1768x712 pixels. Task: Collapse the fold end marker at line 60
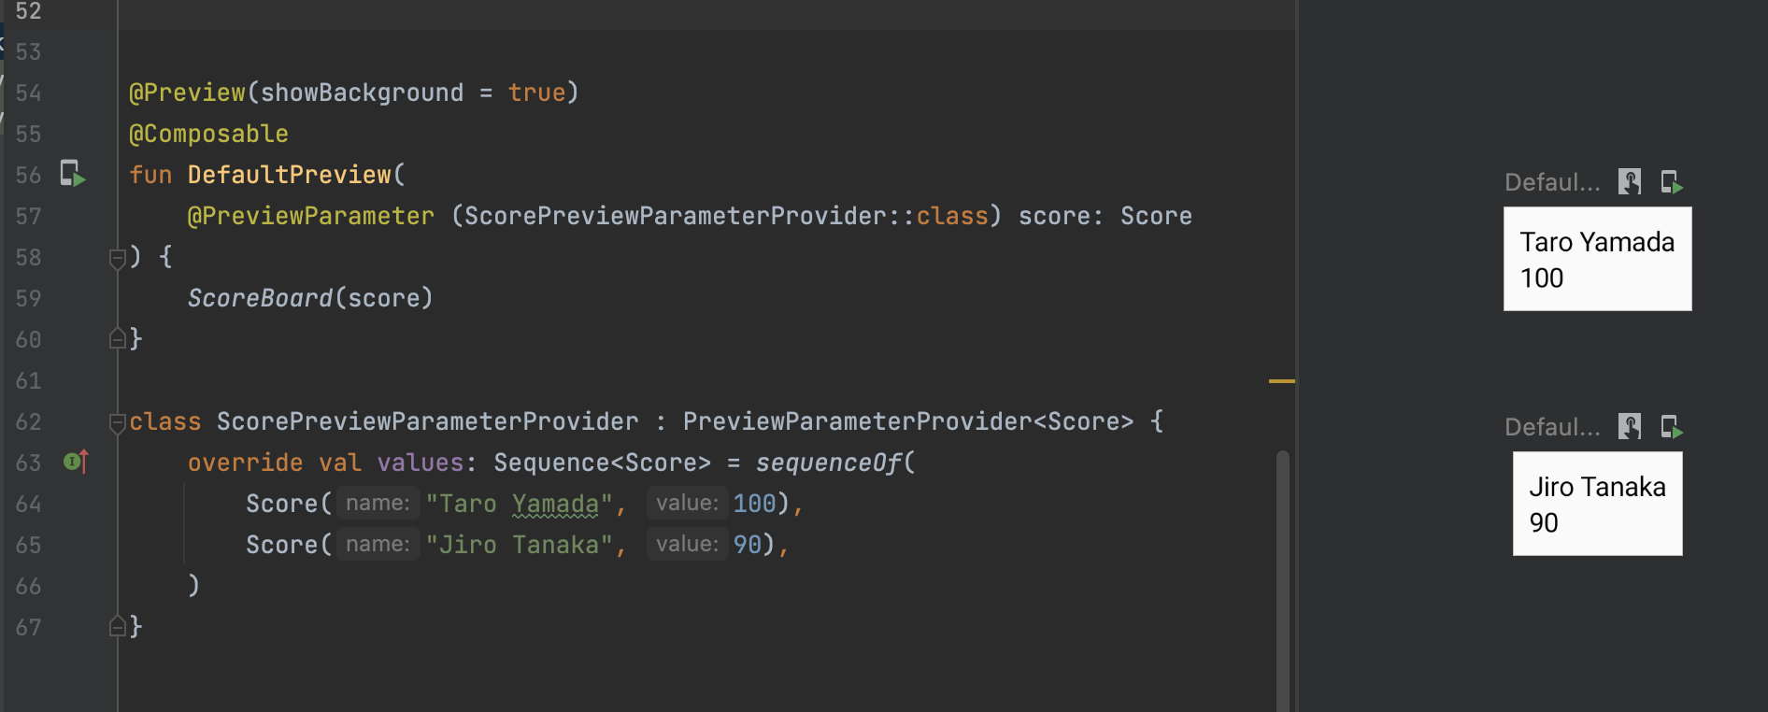click(118, 338)
